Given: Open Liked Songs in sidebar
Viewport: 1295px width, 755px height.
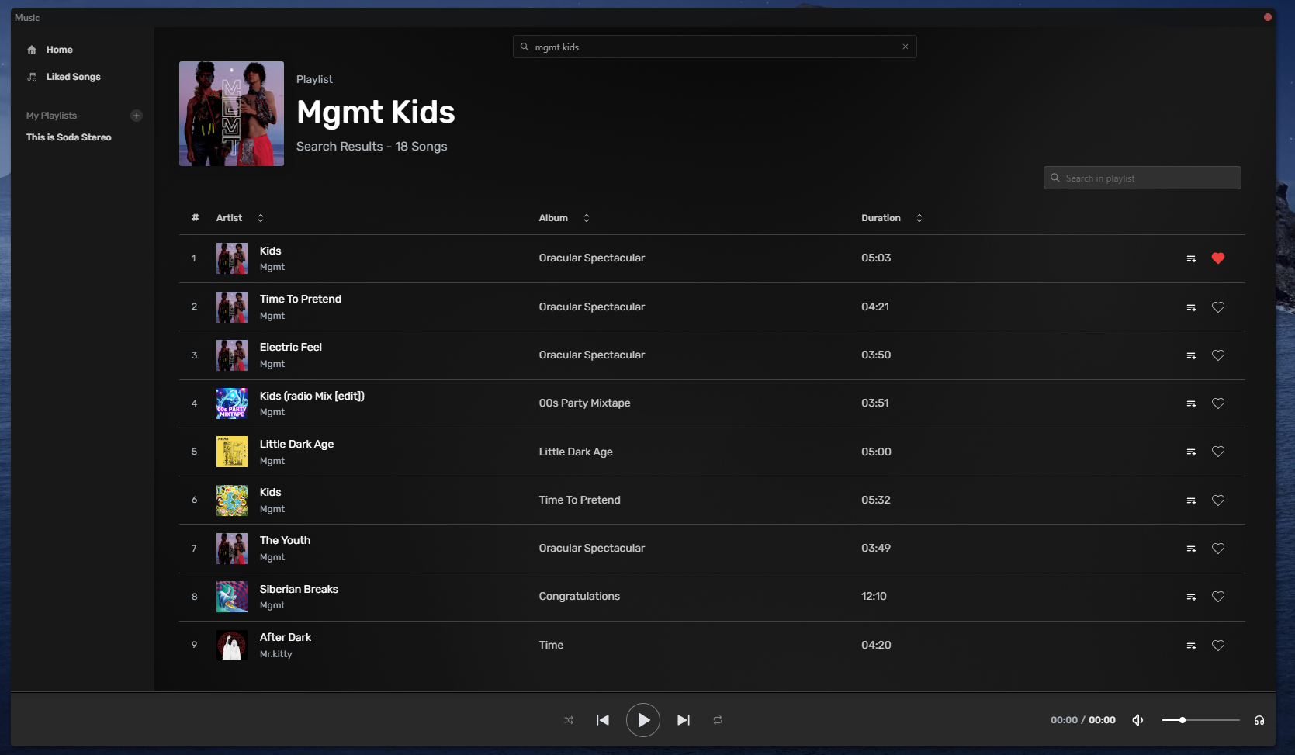Looking at the screenshot, I should tap(73, 77).
